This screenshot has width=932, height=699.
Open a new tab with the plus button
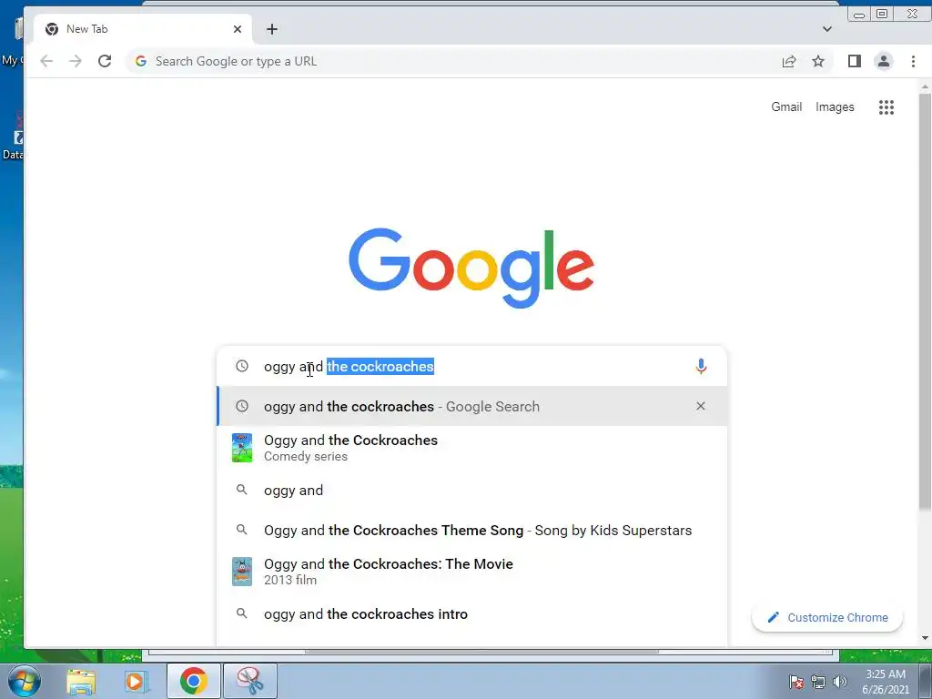[271, 29]
